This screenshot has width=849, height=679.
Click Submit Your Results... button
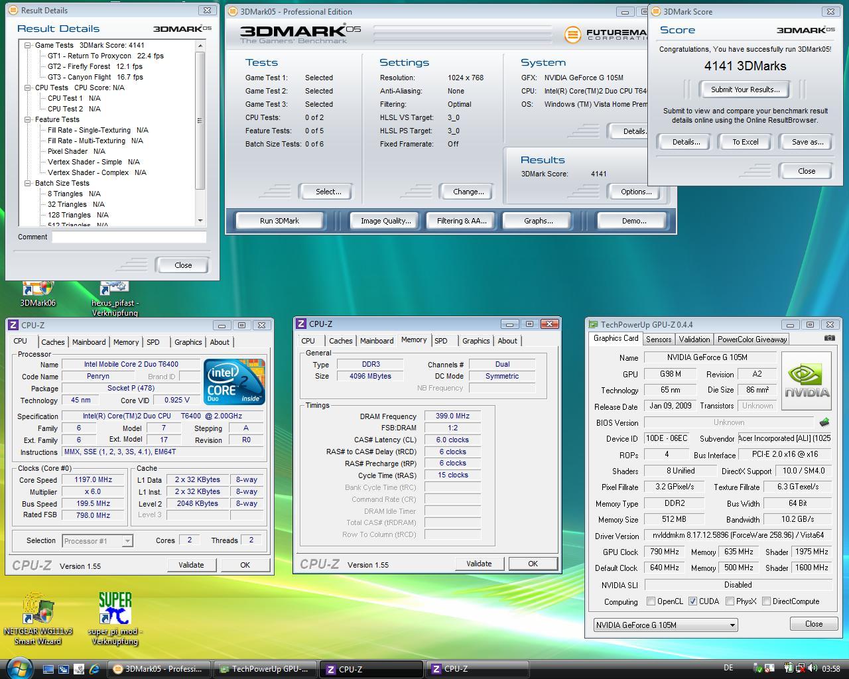coord(745,90)
